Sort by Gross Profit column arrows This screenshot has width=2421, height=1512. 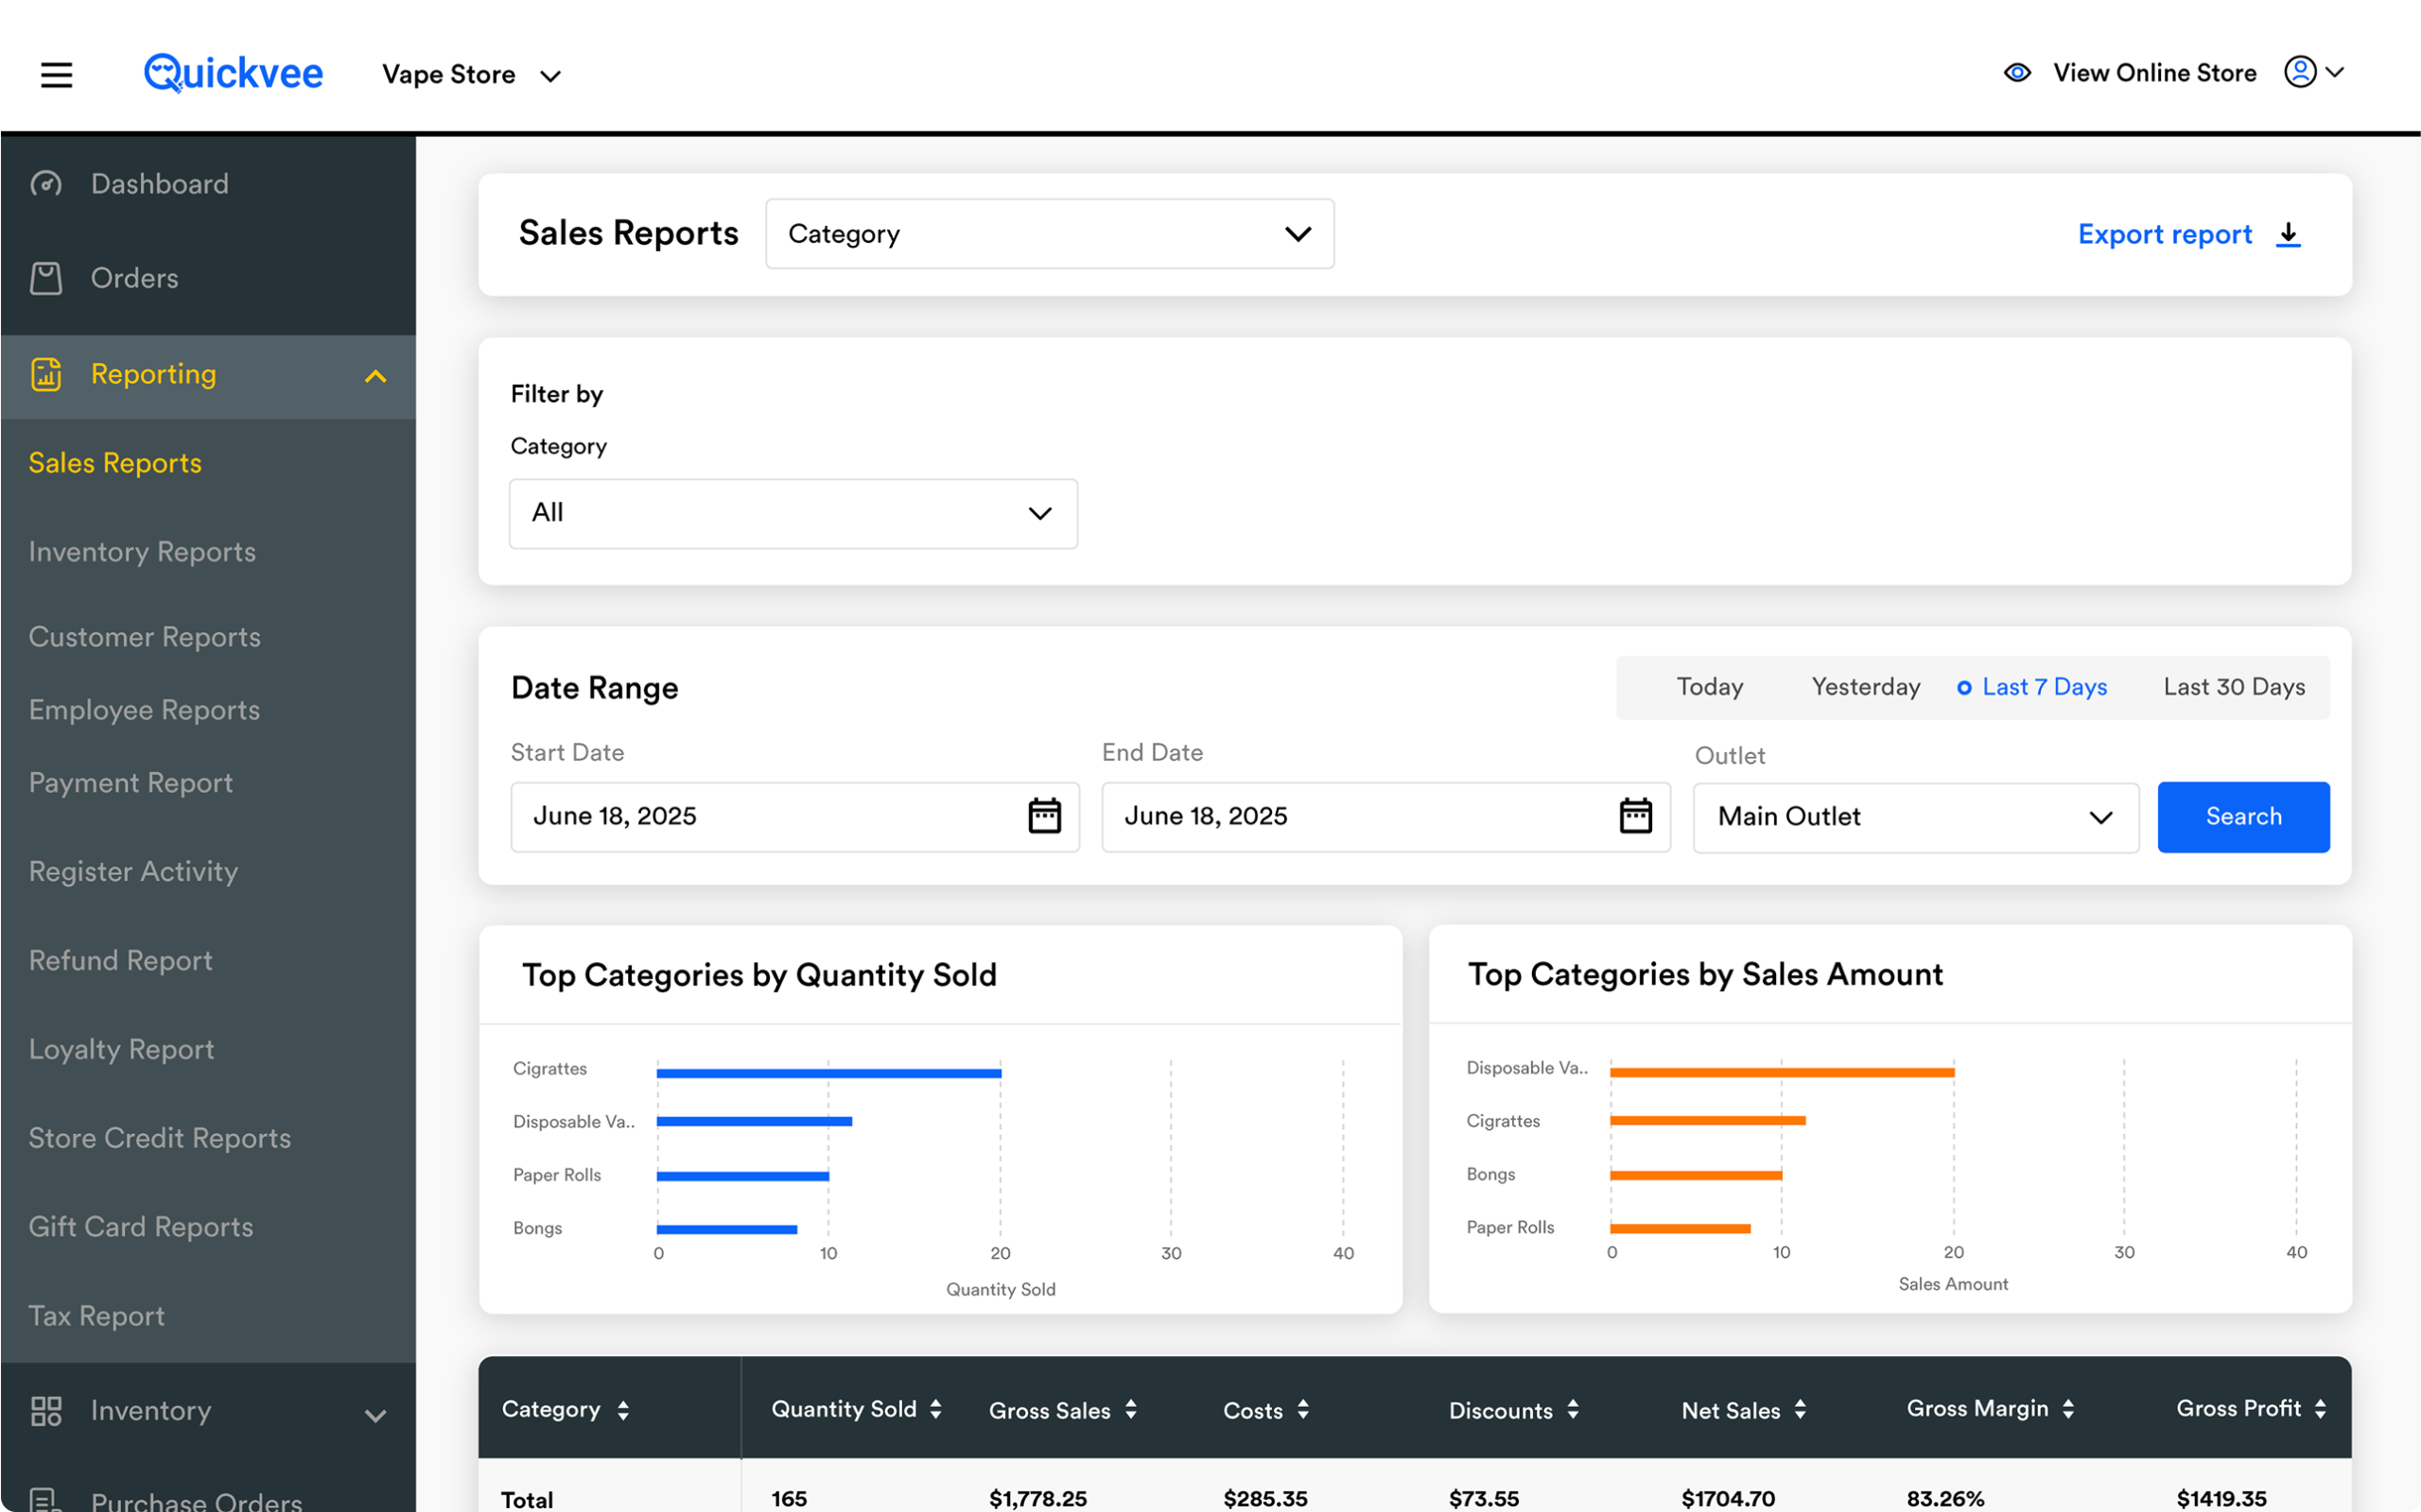tap(2320, 1409)
